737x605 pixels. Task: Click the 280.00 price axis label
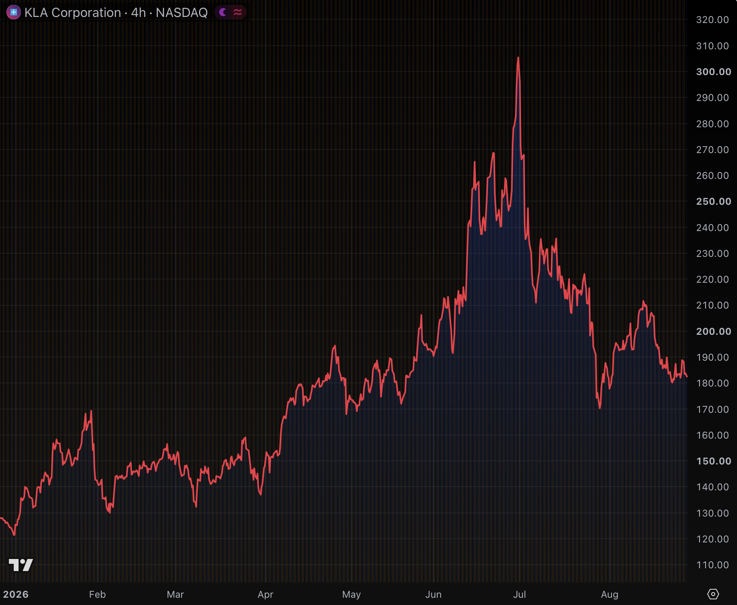712,124
